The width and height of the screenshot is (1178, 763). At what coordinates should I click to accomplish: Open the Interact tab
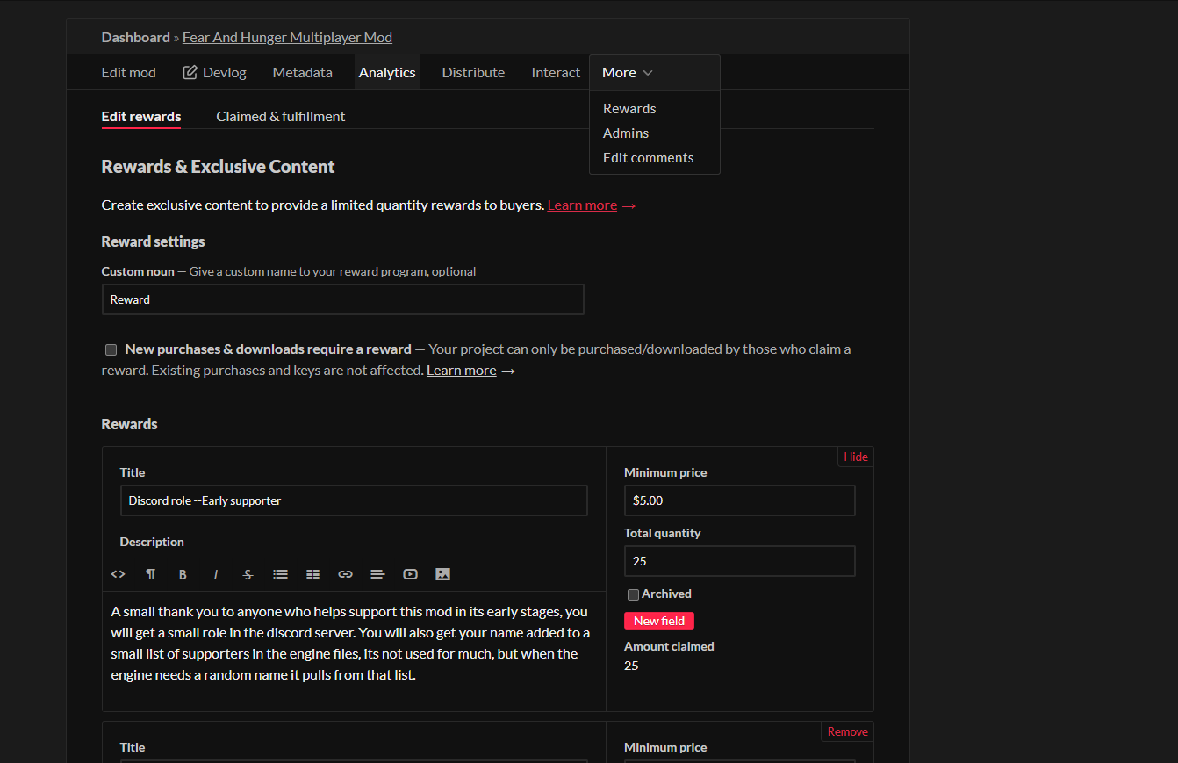(556, 73)
